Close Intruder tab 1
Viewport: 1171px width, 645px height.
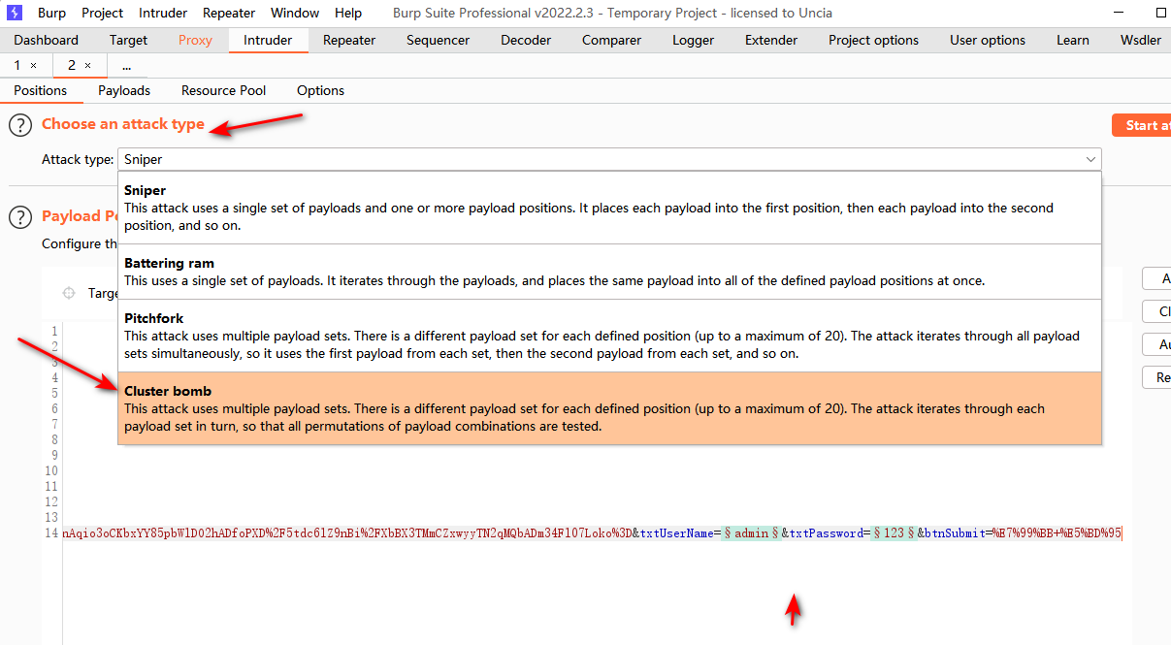pyautogui.click(x=33, y=66)
